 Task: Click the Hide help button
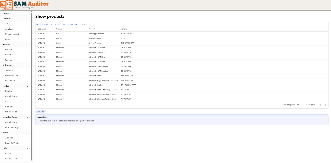coord(40,111)
